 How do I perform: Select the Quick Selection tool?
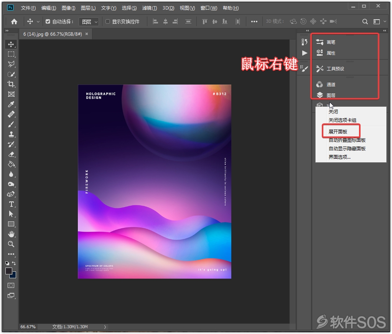tap(11, 74)
